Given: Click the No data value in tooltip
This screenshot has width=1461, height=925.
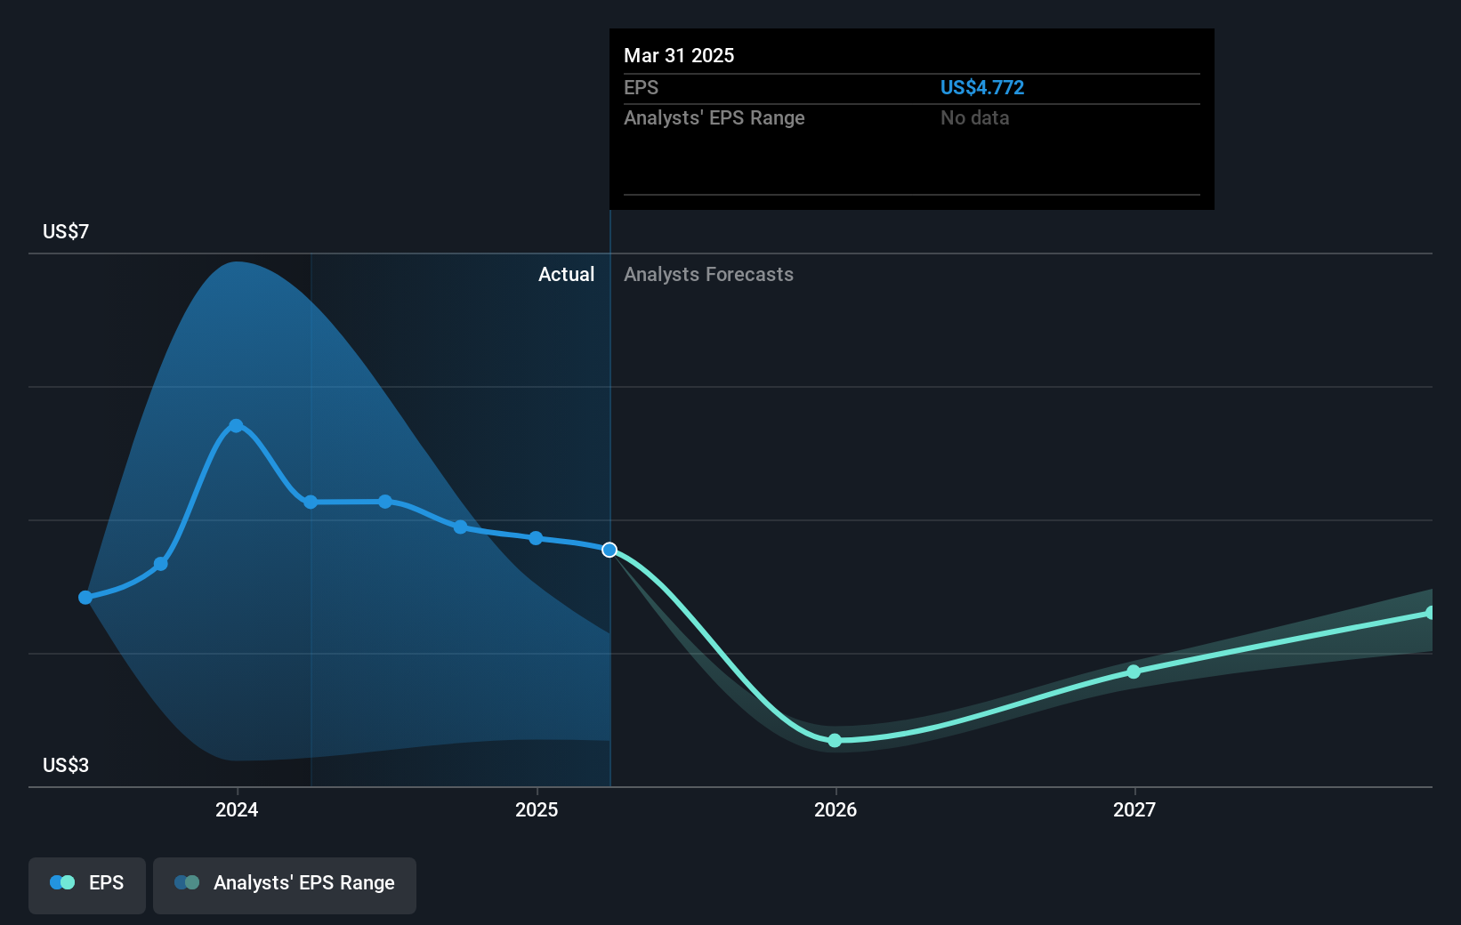Looking at the screenshot, I should pyautogui.click(x=974, y=117).
